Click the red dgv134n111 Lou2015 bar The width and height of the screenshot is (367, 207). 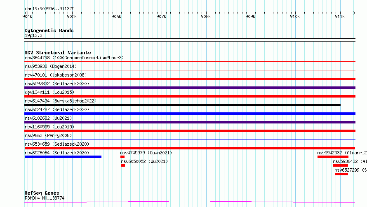pos(190,96)
